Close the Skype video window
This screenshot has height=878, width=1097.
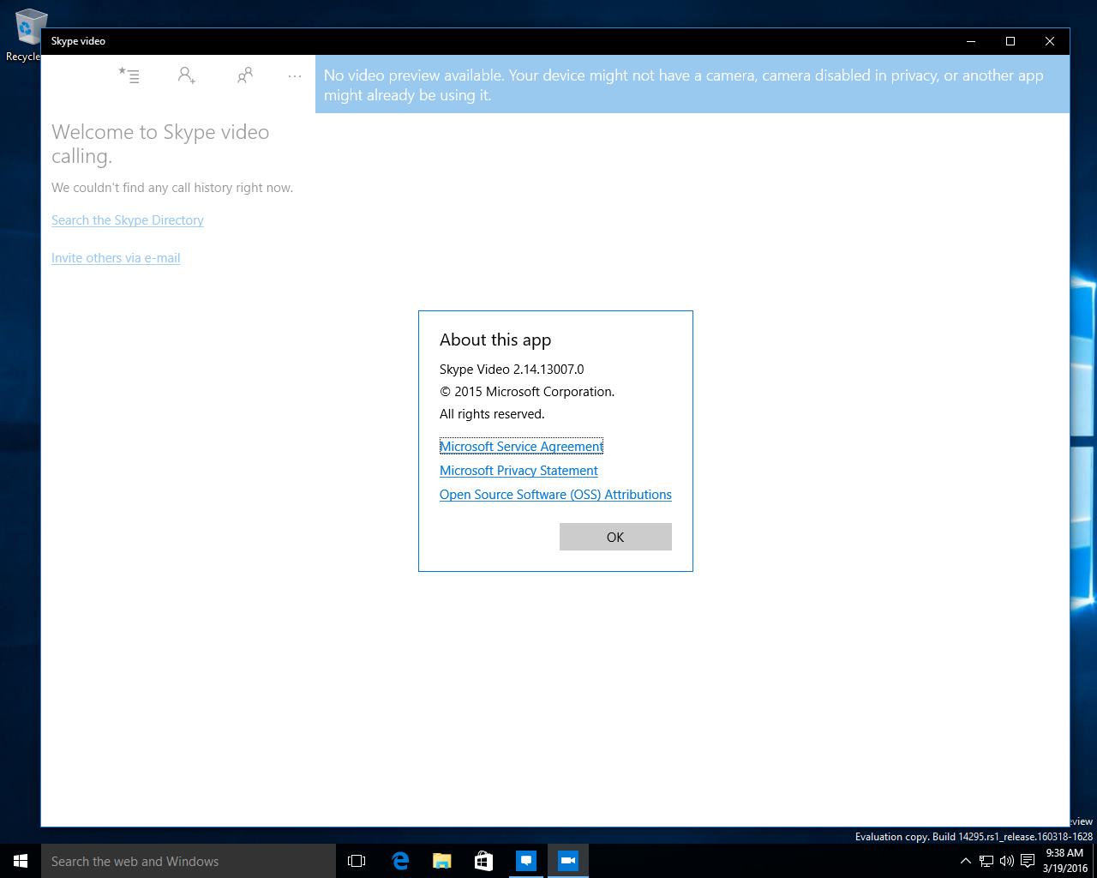coord(1050,41)
